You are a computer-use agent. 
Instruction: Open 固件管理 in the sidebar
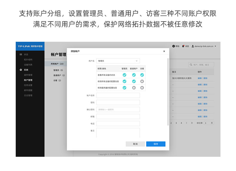point(28,75)
